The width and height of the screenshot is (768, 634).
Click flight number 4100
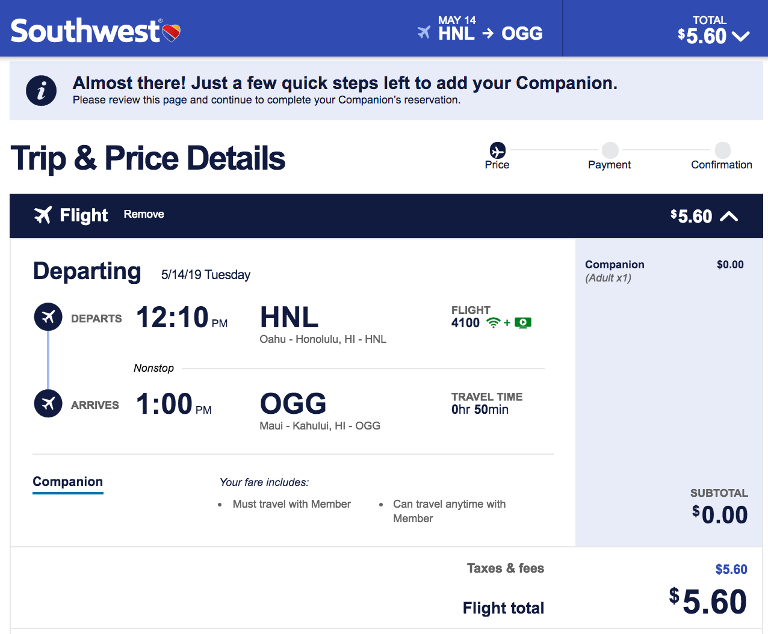click(465, 323)
